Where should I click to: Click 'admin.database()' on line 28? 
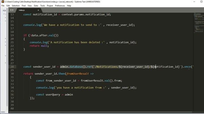[73, 67]
